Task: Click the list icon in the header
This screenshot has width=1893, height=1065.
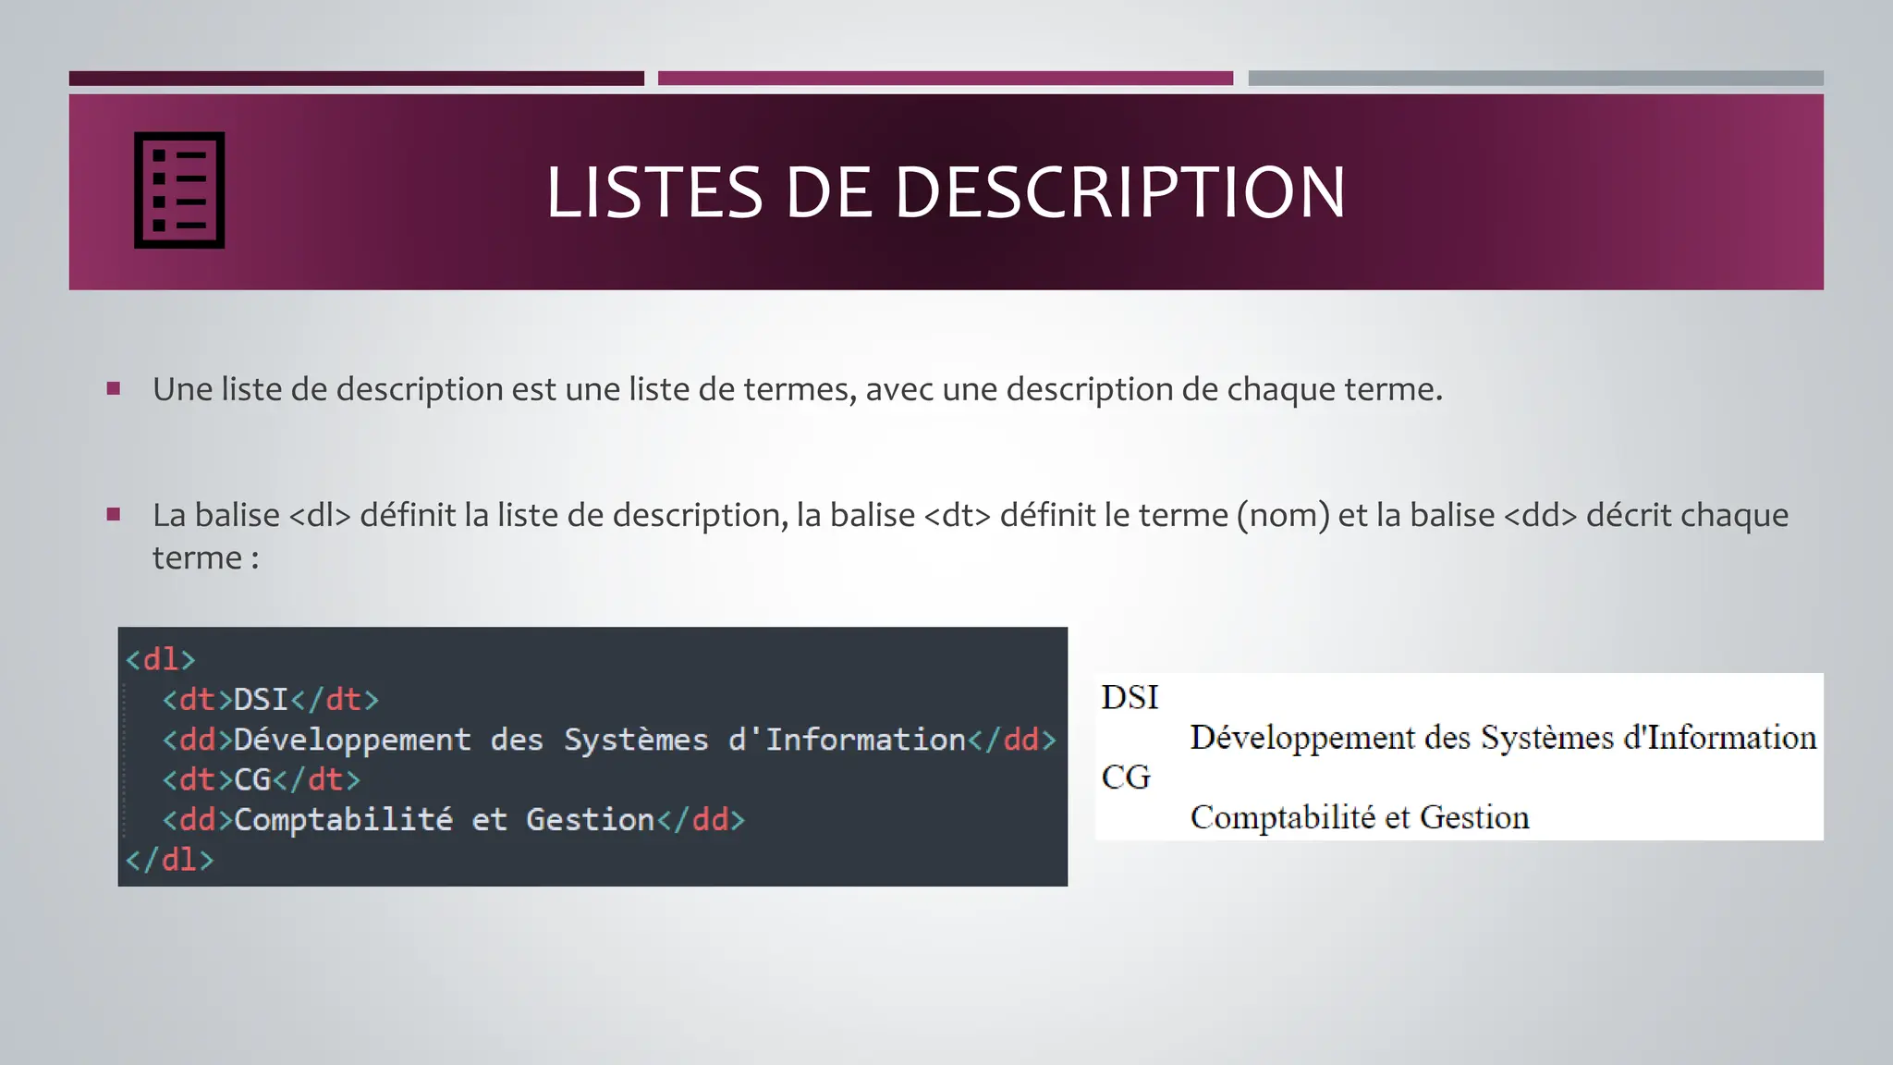Action: (x=179, y=190)
